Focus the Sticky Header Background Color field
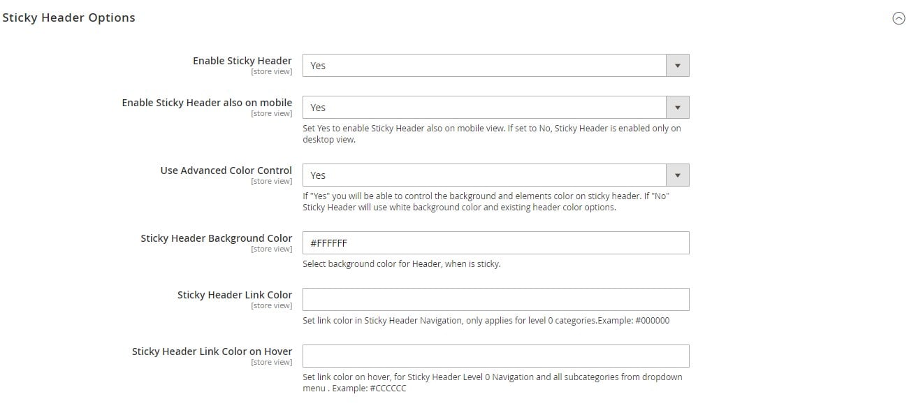Viewport: 916px width, 406px height. point(496,243)
